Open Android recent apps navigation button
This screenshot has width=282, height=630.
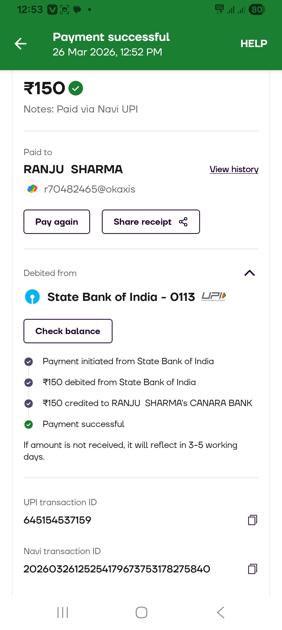(x=63, y=612)
